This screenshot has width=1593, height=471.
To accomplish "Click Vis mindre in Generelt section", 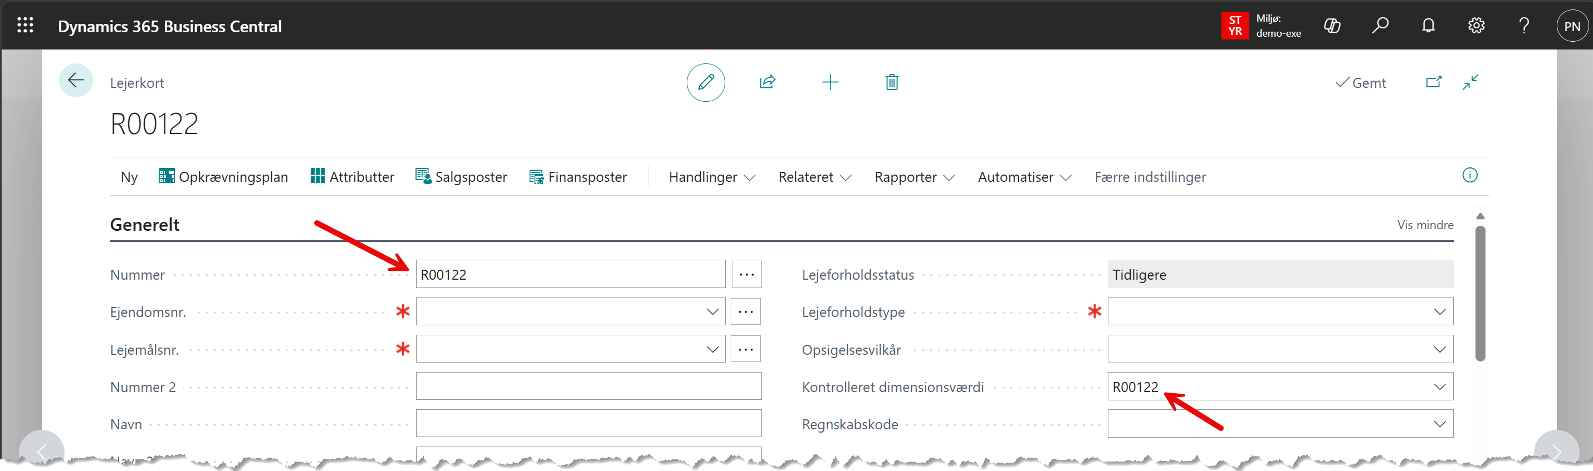I will (x=1425, y=225).
